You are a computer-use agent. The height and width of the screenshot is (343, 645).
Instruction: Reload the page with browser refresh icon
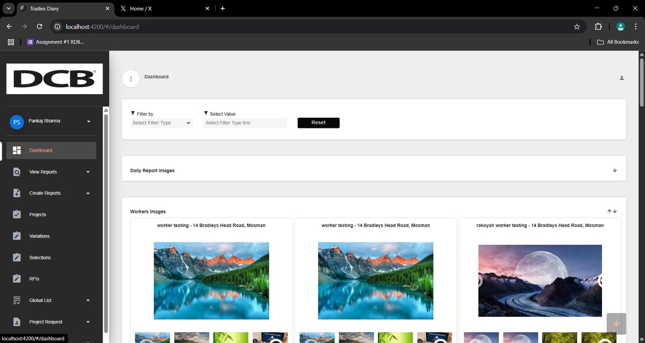[39, 26]
